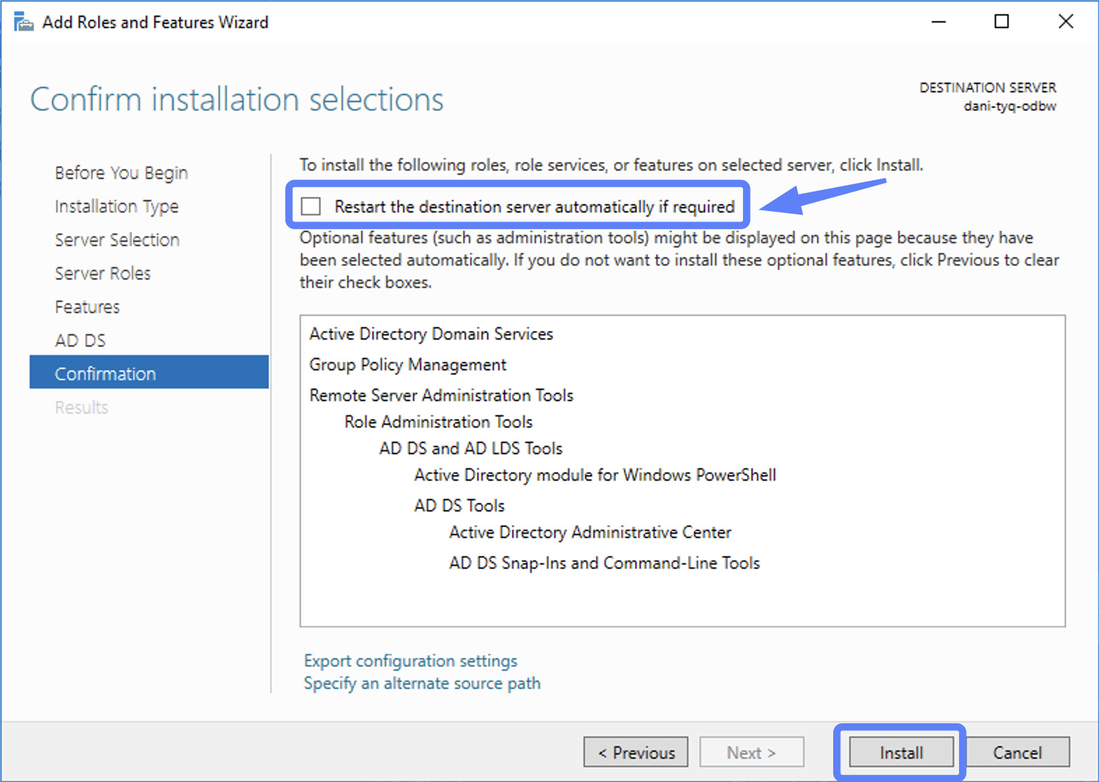This screenshot has width=1099, height=782.
Task: Click Export configuration settings link
Action: (x=411, y=660)
